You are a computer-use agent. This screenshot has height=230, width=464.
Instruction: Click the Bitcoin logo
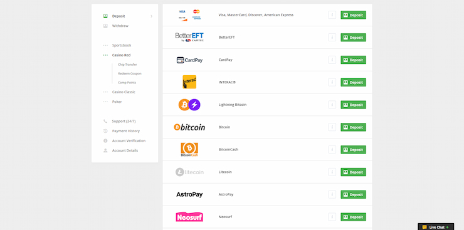click(189, 127)
